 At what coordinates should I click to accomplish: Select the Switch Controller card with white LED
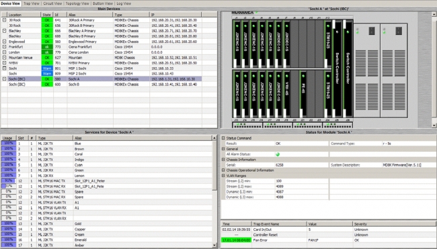coord(336,68)
